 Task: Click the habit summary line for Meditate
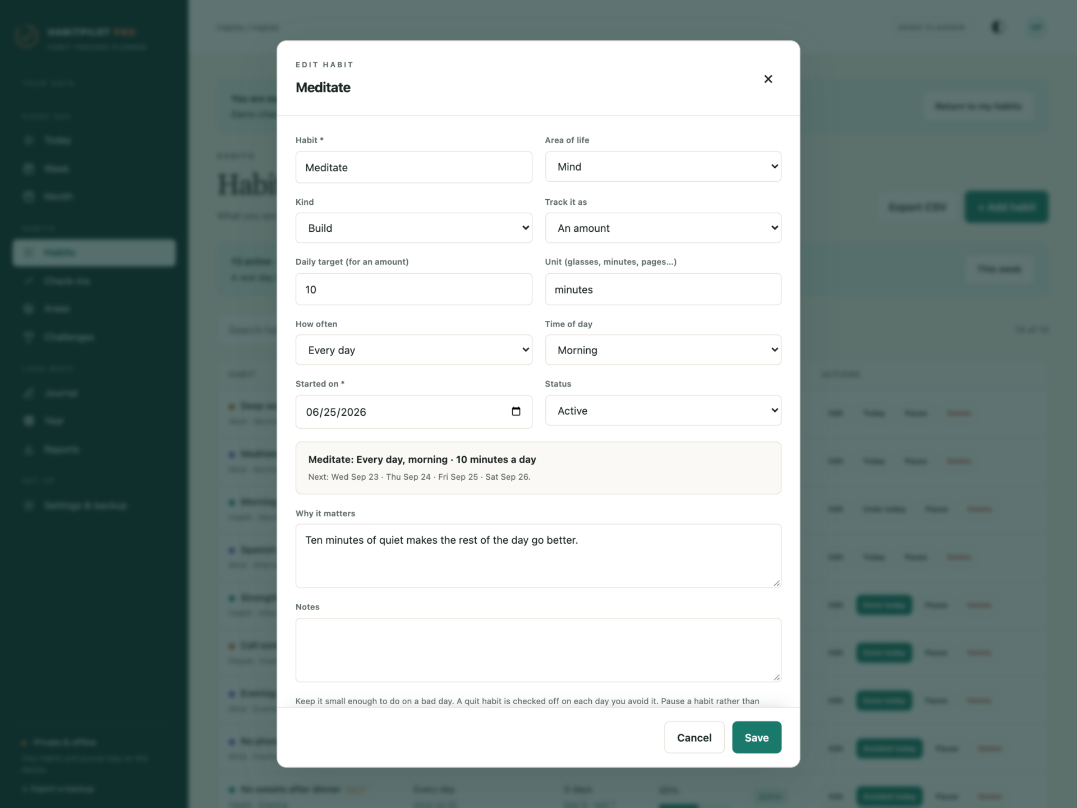click(422, 460)
